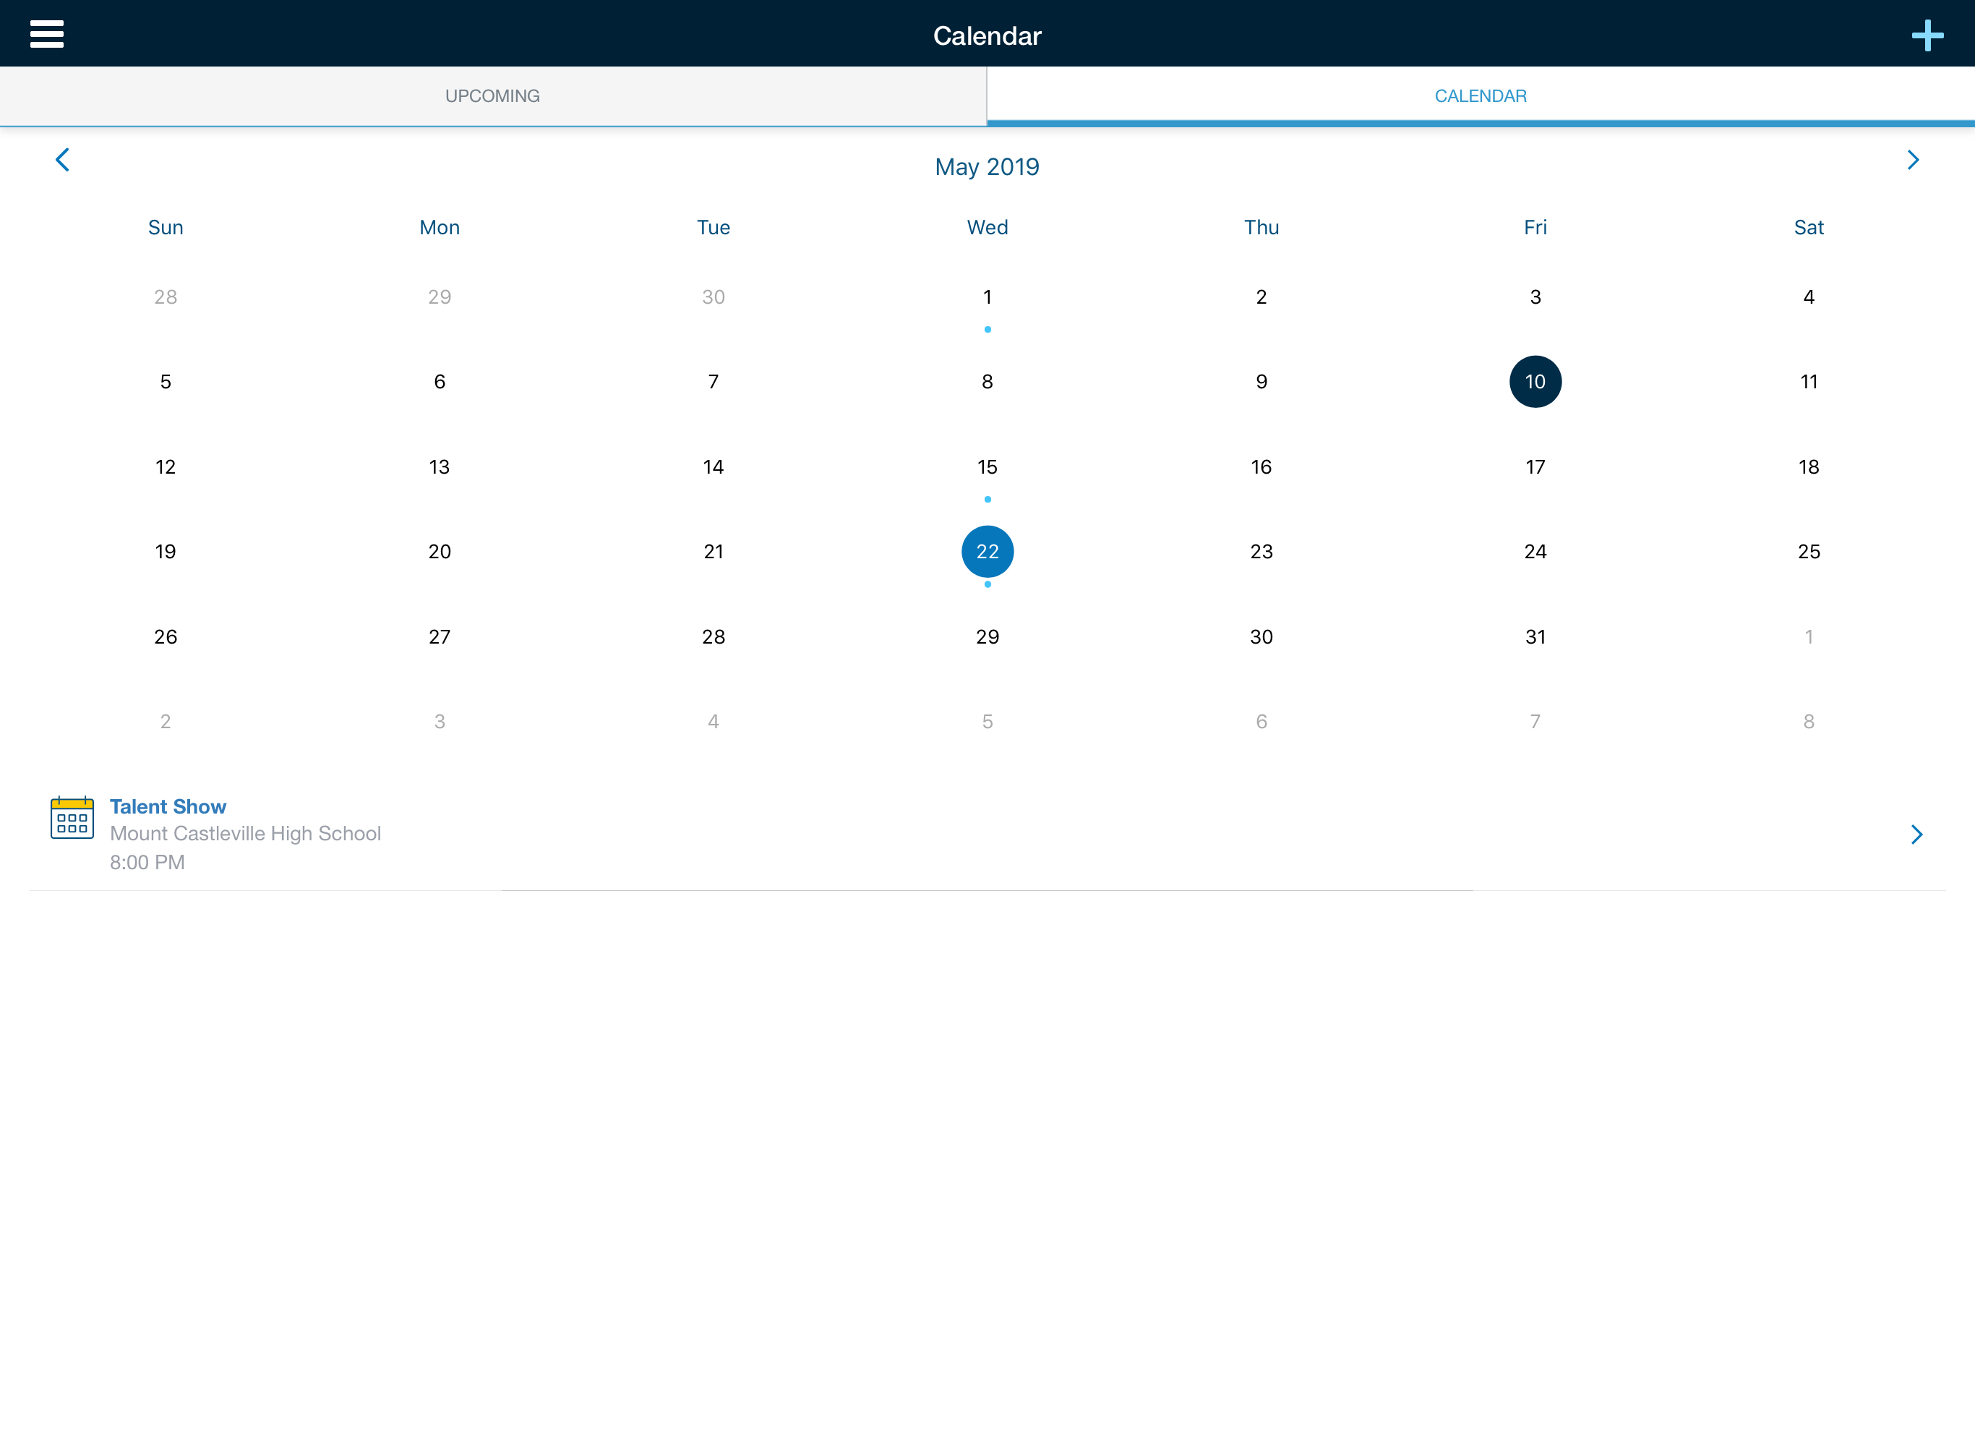Screen dimensions: 1975x1455
Task: Open the hamburger menu icon
Action: pyautogui.click(x=47, y=34)
